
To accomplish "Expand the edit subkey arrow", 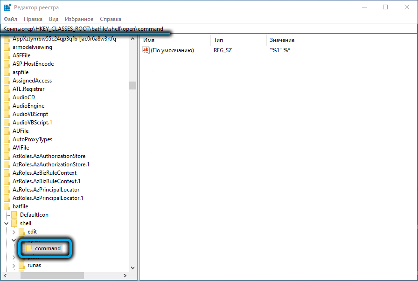I will pos(14,232).
